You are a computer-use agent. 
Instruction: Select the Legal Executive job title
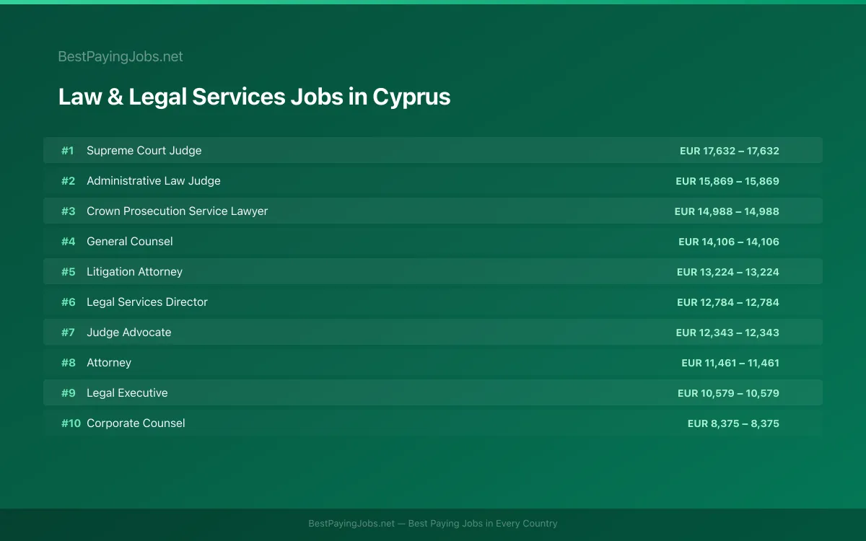(x=127, y=393)
